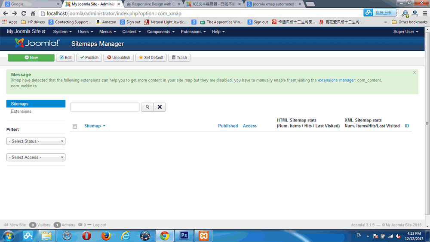Switch to the Responsive Design browser tab
Image resolution: width=430 pixels, height=242 pixels.
pyautogui.click(x=154, y=4)
